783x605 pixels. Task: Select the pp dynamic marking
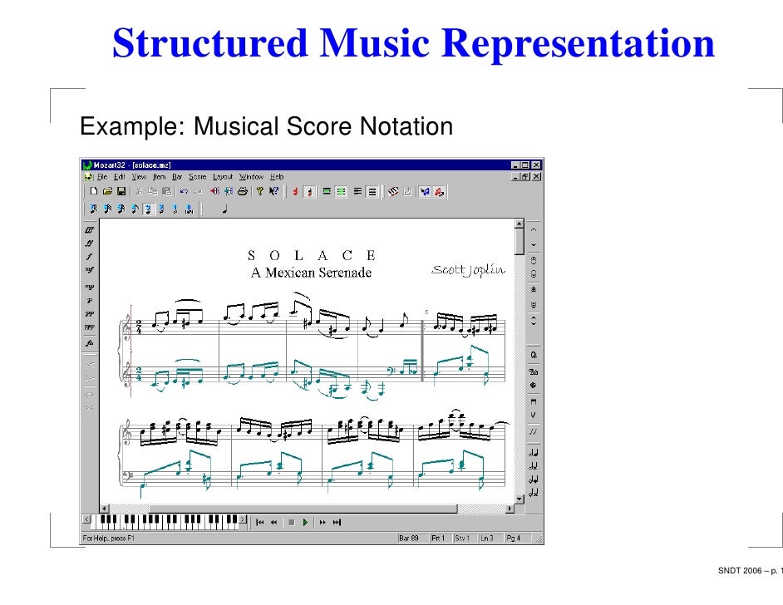click(90, 314)
